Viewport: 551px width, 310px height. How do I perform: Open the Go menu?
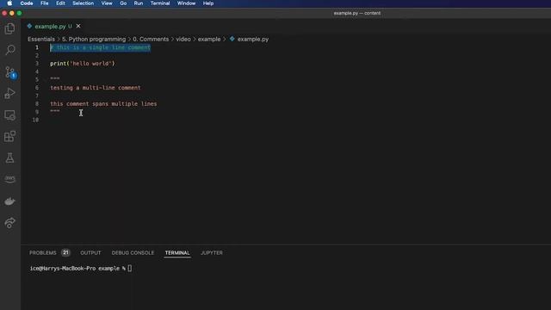pos(123,3)
